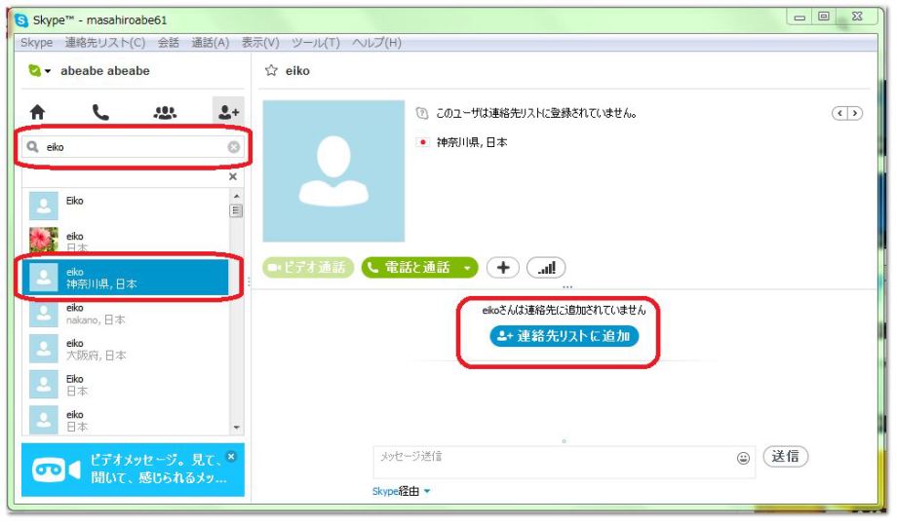Select the last eiko 日本 result
The width and height of the screenshot is (897, 526).
point(126,420)
